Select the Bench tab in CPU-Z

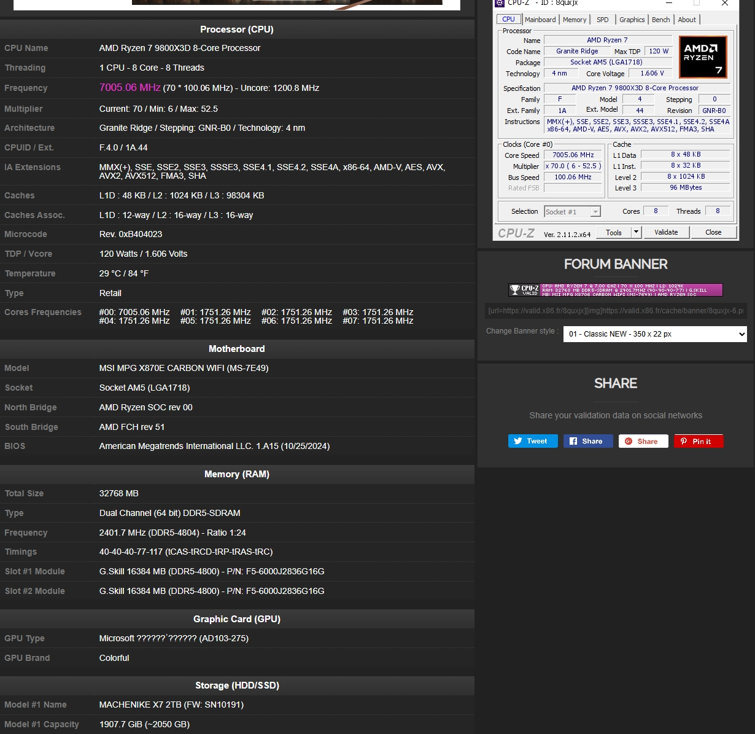660,20
